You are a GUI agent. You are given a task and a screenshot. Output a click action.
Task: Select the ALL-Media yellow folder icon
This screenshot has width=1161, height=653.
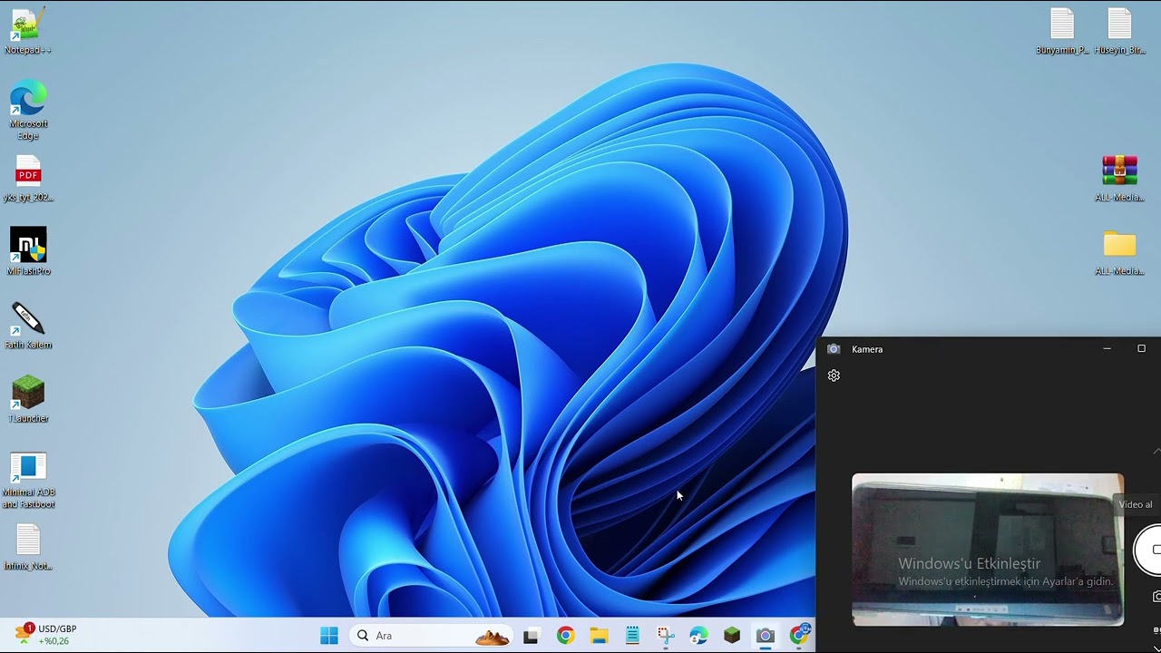point(1119,252)
